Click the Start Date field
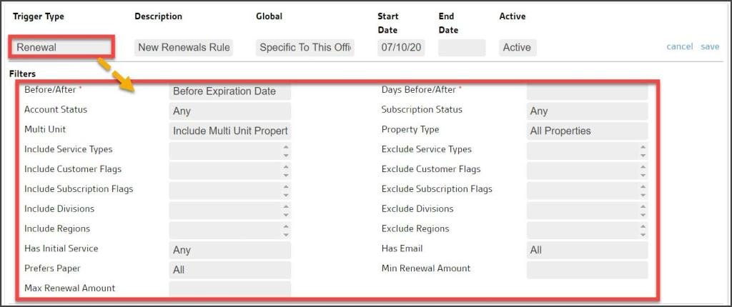The width and height of the screenshot is (732, 307). pyautogui.click(x=402, y=47)
